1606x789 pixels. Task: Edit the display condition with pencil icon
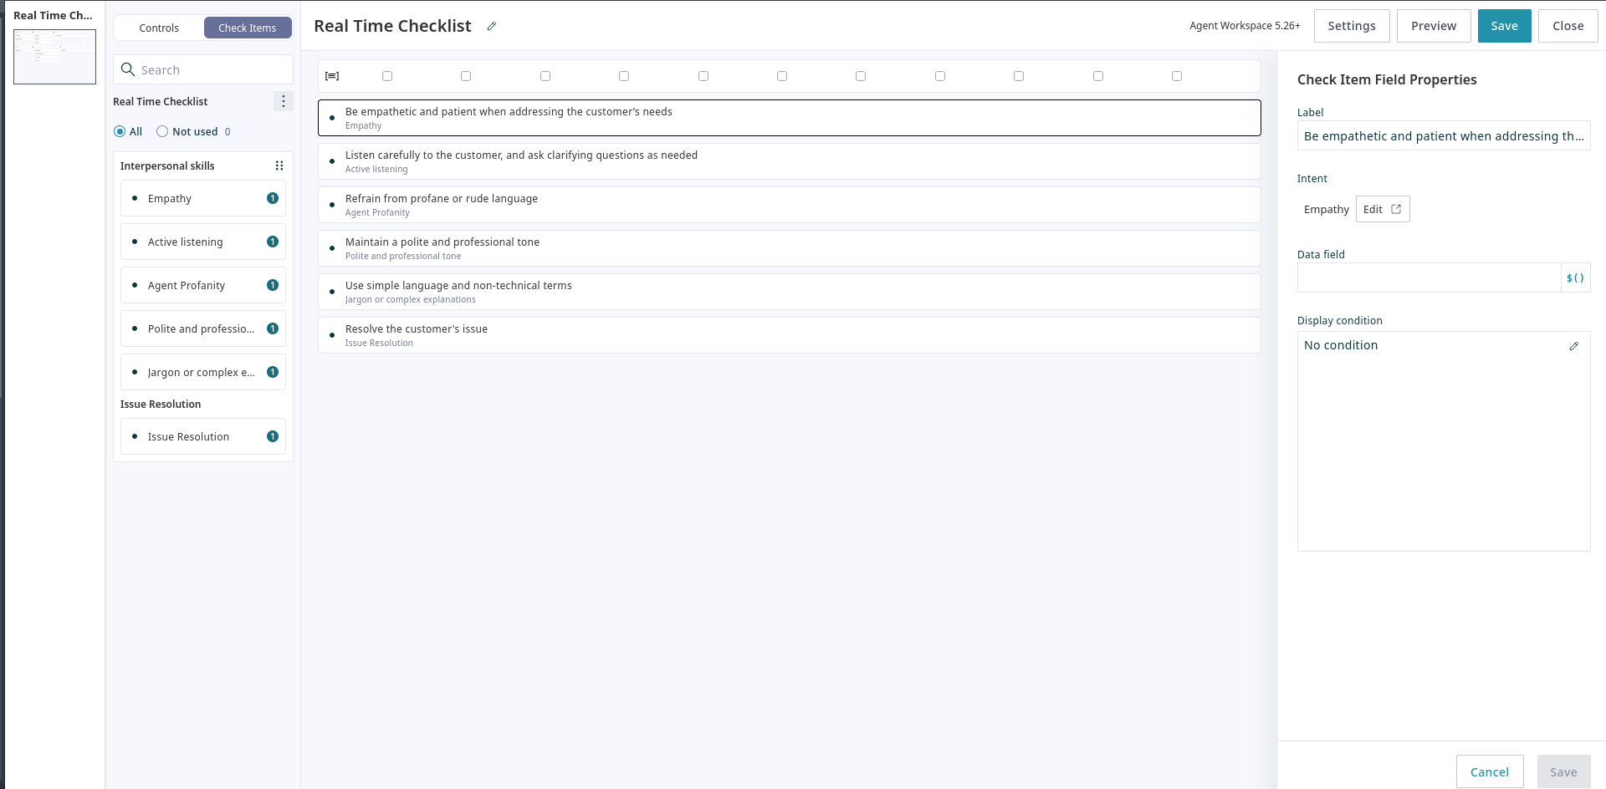click(1573, 346)
